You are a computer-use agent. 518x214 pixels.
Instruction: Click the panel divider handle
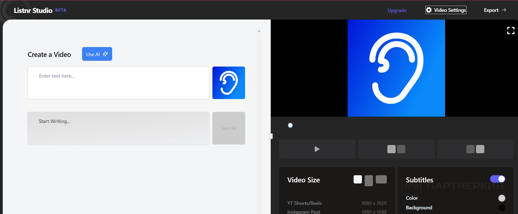coord(271,136)
